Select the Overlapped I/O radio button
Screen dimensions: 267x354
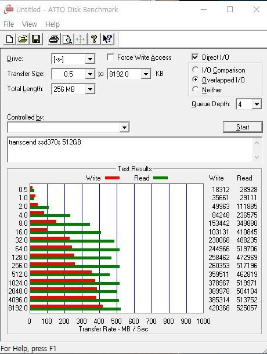pos(195,80)
